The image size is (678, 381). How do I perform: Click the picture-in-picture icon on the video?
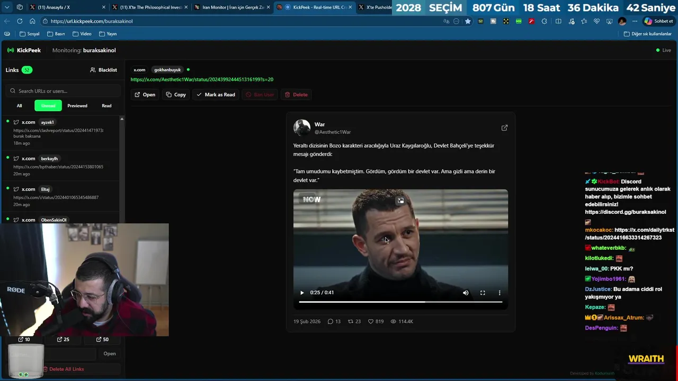pyautogui.click(x=400, y=201)
